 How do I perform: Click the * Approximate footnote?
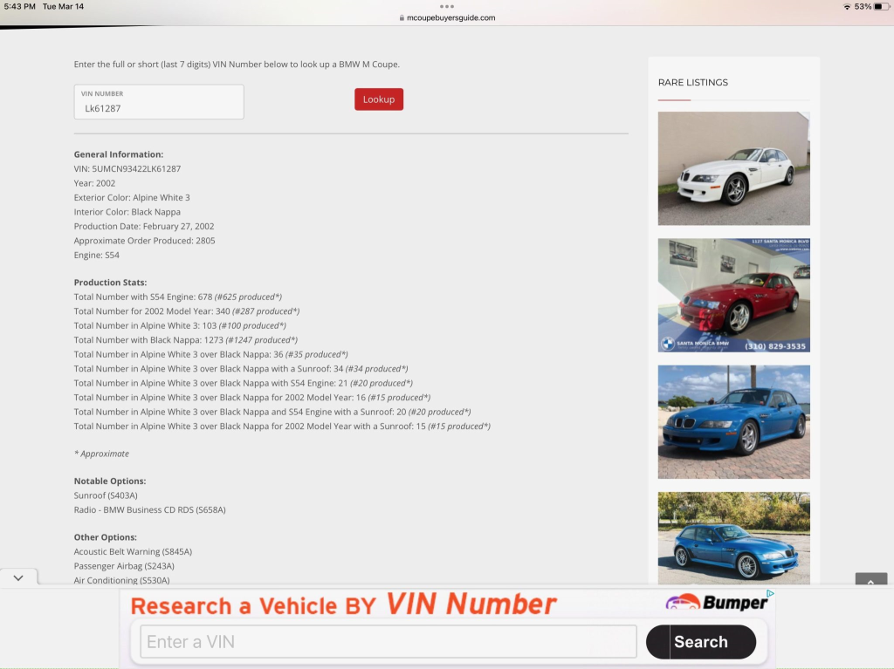(x=101, y=454)
